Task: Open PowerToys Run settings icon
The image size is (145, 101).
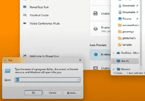Action: [25, 7]
